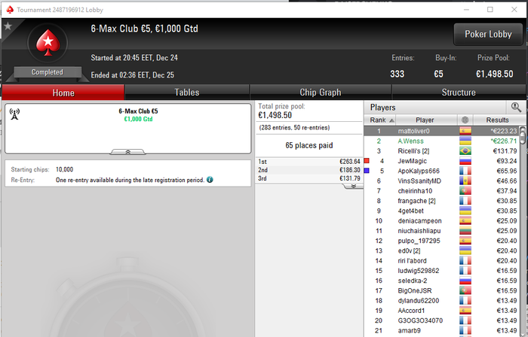Click the blue marker beside ApoKalyps666
Viewport: 528px width, 337px height.
367,171
